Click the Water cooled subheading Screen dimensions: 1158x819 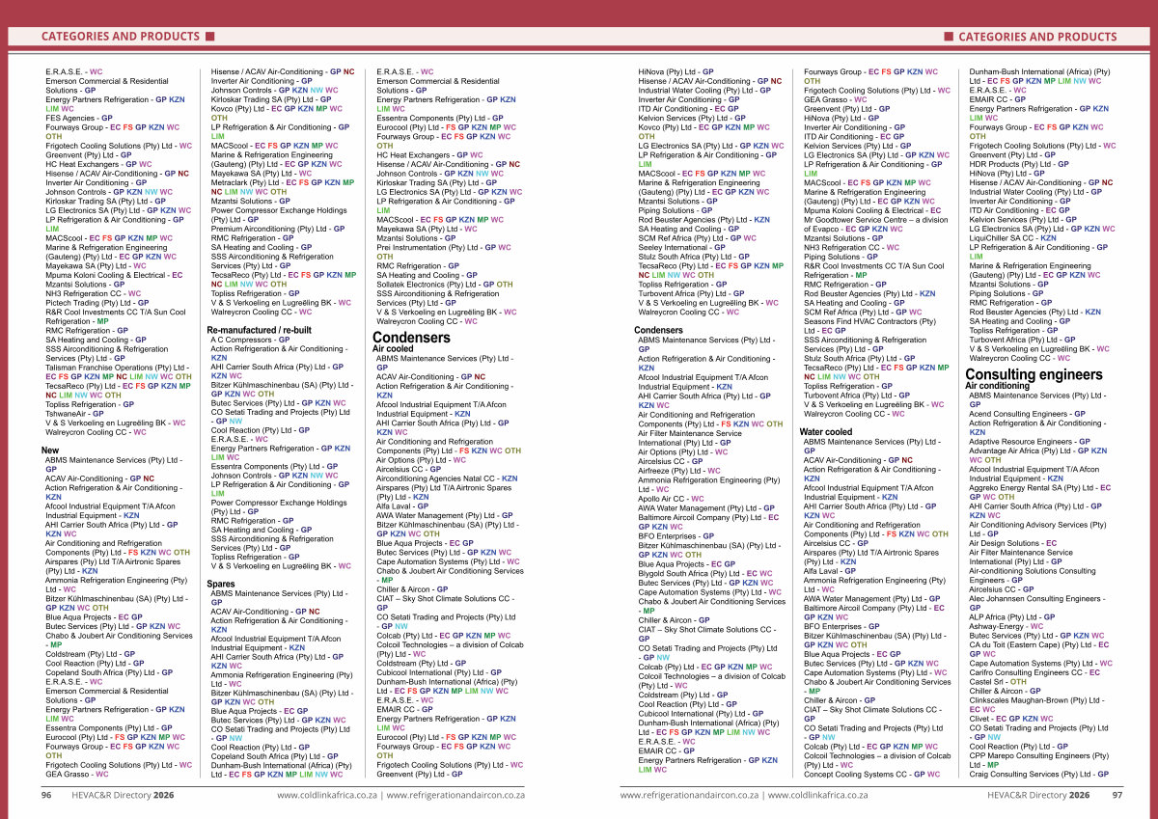(825, 432)
